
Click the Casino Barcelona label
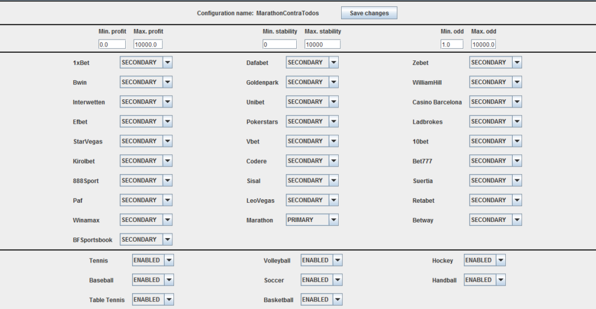coord(437,102)
